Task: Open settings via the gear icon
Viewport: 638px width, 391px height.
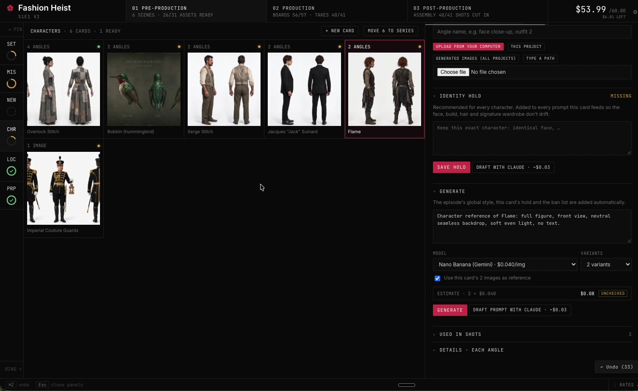Action: [x=635, y=12]
